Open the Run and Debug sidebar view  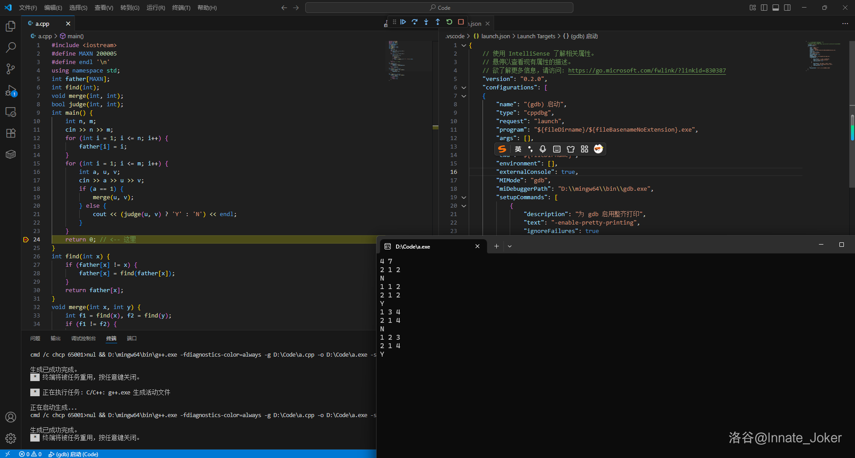(x=11, y=91)
